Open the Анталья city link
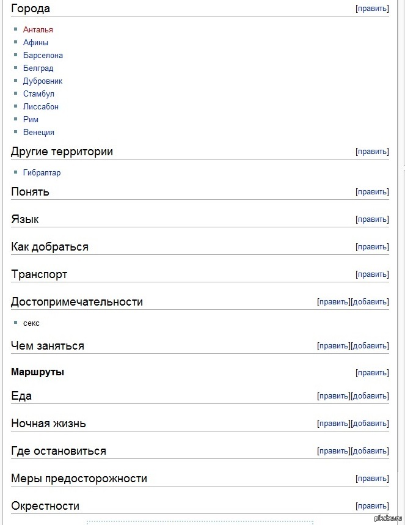The height and width of the screenshot is (525, 405). (x=38, y=29)
